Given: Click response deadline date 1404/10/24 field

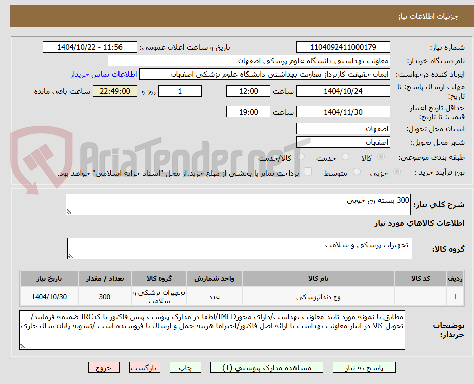Looking at the screenshot, I should [343, 91].
